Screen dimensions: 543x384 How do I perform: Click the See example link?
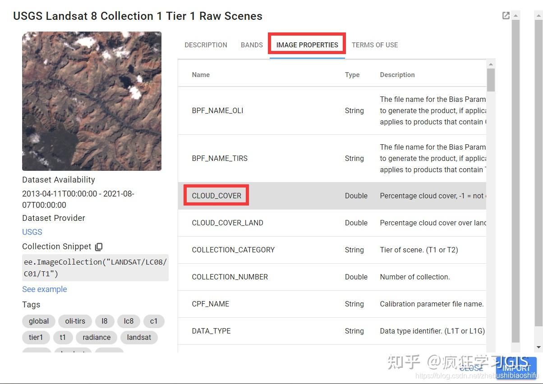[x=44, y=289]
